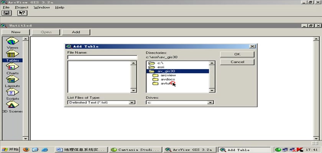Click up arrow of project icon panel scrollbar
The height and width of the screenshot is (153, 322).
pos(25,39)
